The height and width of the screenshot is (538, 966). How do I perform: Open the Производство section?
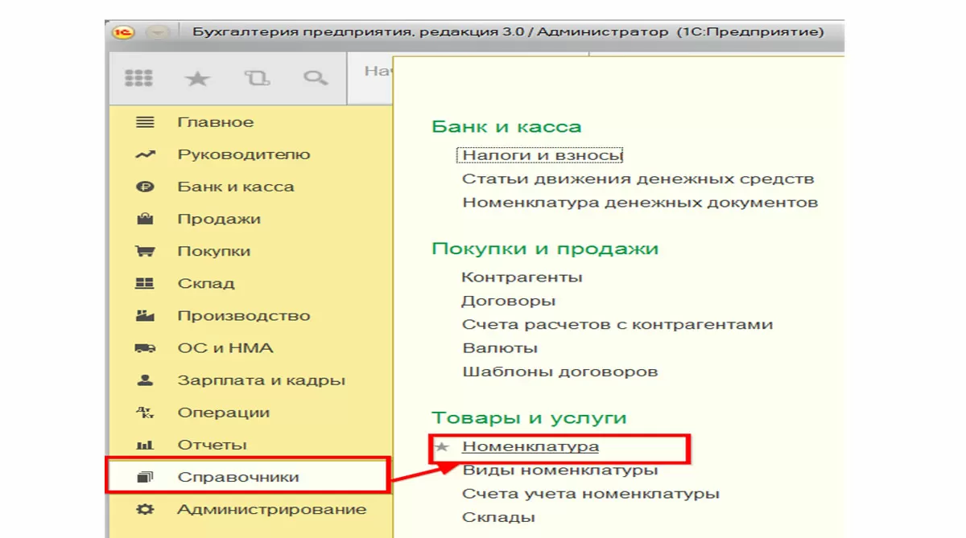pos(244,315)
